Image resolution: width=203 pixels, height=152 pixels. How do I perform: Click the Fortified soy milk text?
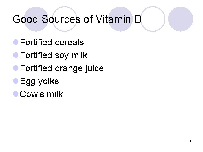point(54,55)
